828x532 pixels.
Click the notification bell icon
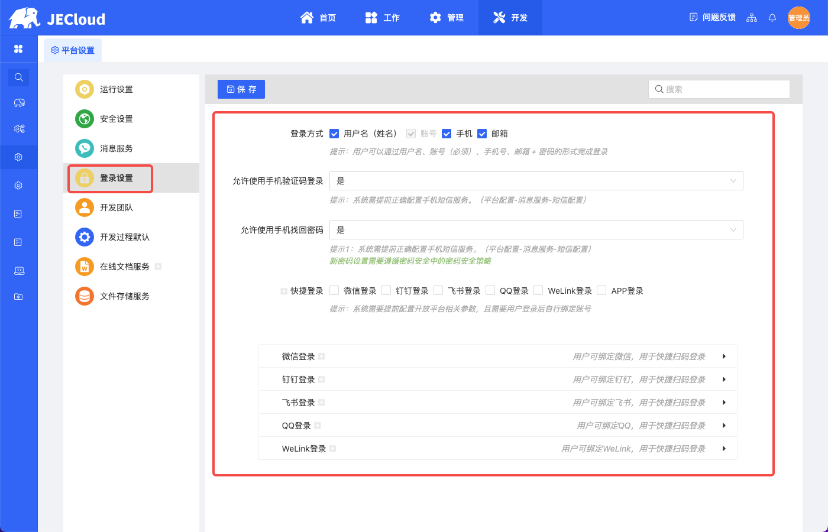(x=772, y=18)
